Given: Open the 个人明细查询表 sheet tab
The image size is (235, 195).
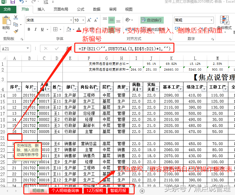Looking at the screenshot, I should coord(65,190).
